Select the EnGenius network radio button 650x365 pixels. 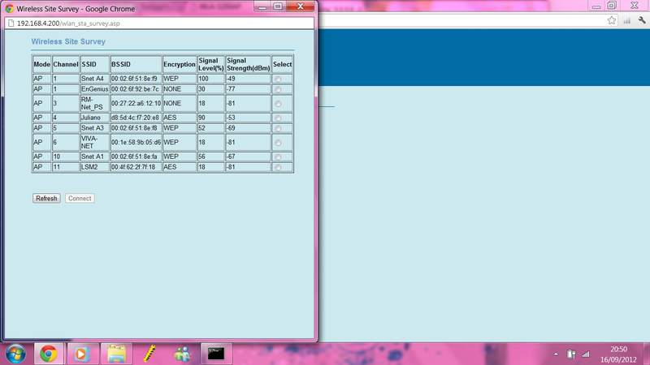coord(278,89)
